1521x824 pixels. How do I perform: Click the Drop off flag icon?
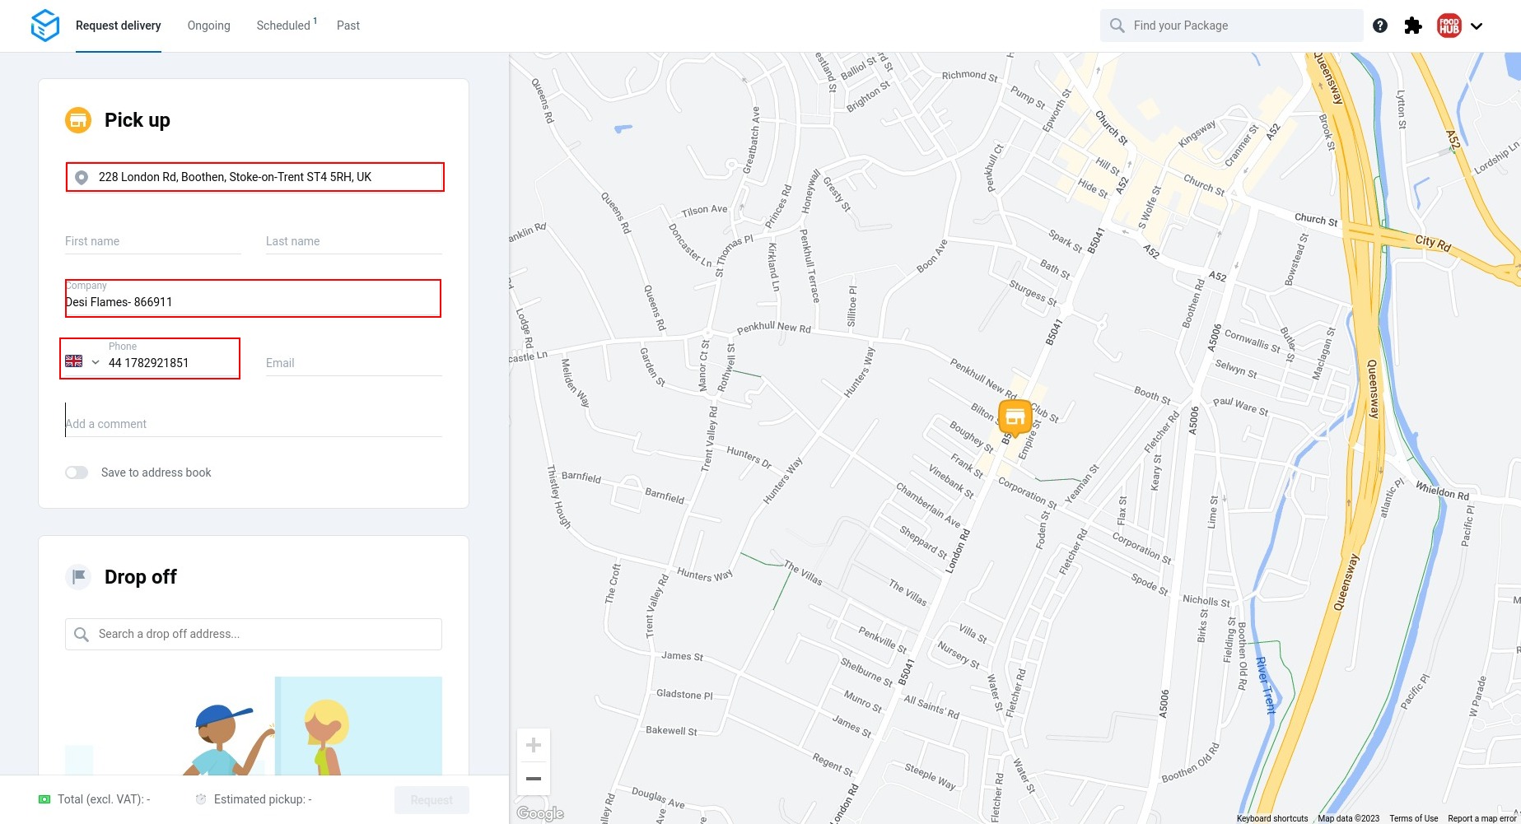coord(78,577)
